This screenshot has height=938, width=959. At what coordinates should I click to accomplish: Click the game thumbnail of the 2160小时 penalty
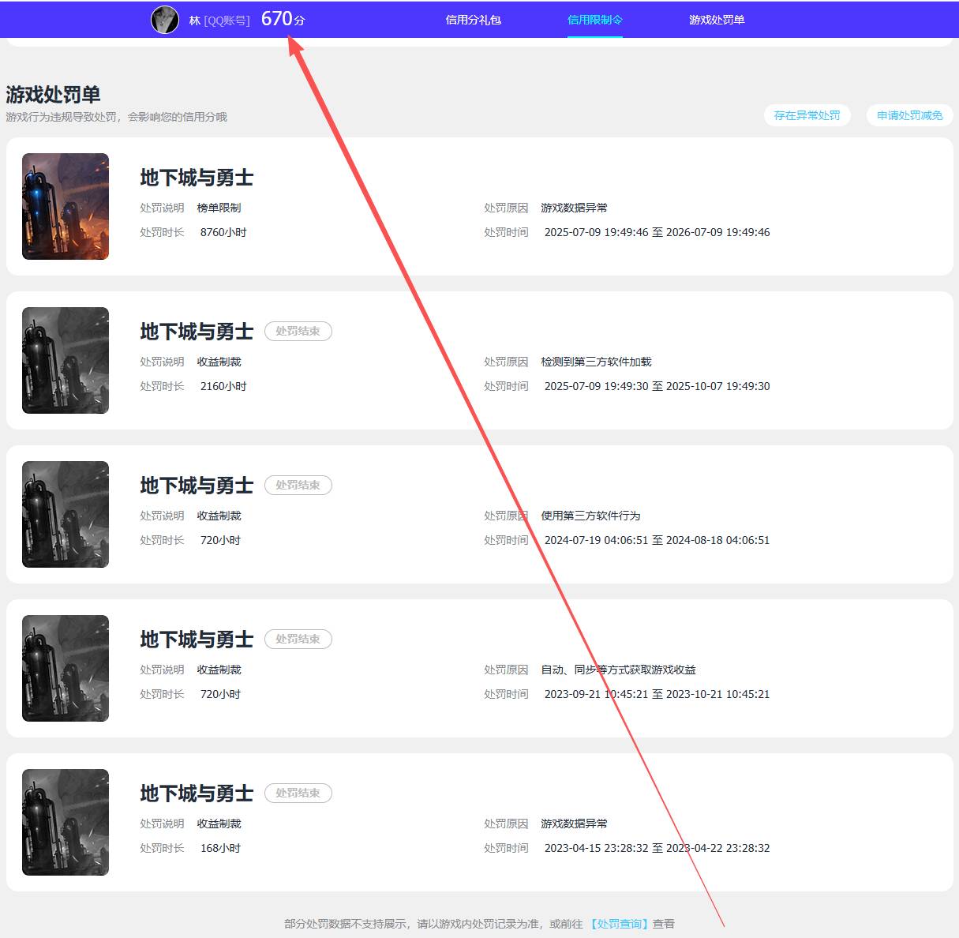point(66,361)
